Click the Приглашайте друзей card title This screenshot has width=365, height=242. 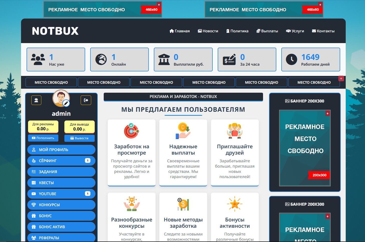(x=235, y=150)
